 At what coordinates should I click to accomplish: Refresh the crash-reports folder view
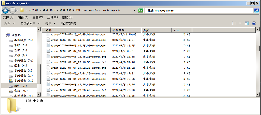141,10
